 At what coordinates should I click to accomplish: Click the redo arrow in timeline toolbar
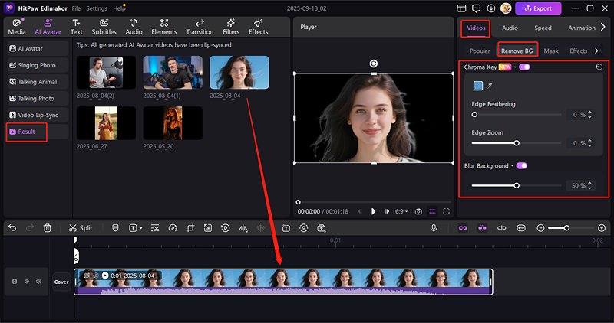[x=30, y=228]
